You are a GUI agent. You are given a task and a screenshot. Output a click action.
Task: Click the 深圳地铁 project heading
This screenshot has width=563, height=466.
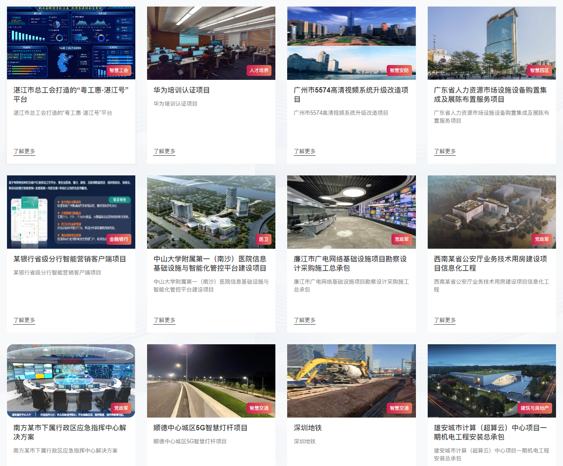click(x=308, y=428)
